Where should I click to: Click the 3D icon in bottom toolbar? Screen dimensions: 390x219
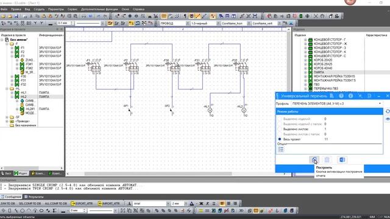pyautogui.click(x=241, y=210)
